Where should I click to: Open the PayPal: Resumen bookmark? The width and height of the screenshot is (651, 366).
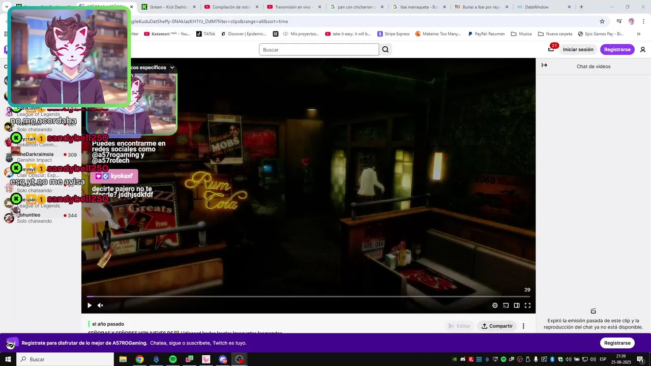(x=487, y=34)
